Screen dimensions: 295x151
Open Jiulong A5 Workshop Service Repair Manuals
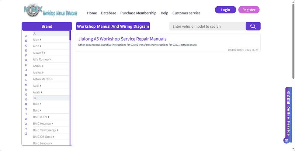pos(122,39)
